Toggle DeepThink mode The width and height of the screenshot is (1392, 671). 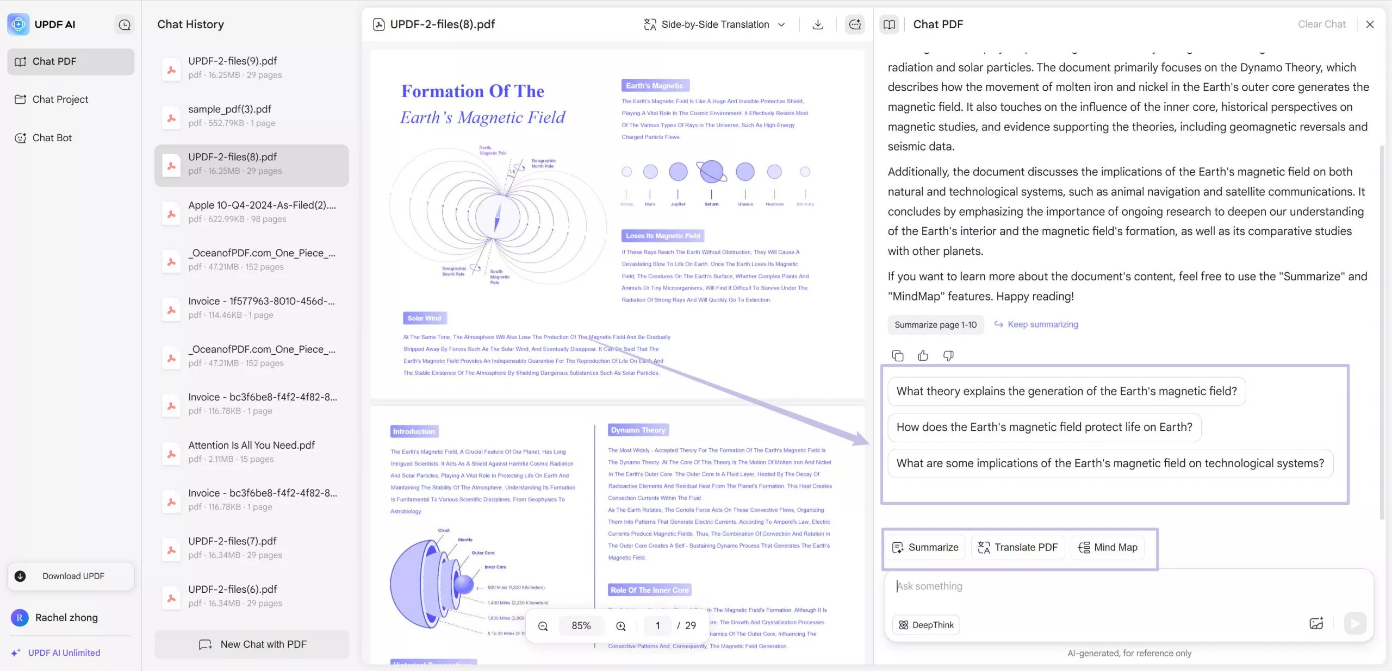pyautogui.click(x=926, y=625)
